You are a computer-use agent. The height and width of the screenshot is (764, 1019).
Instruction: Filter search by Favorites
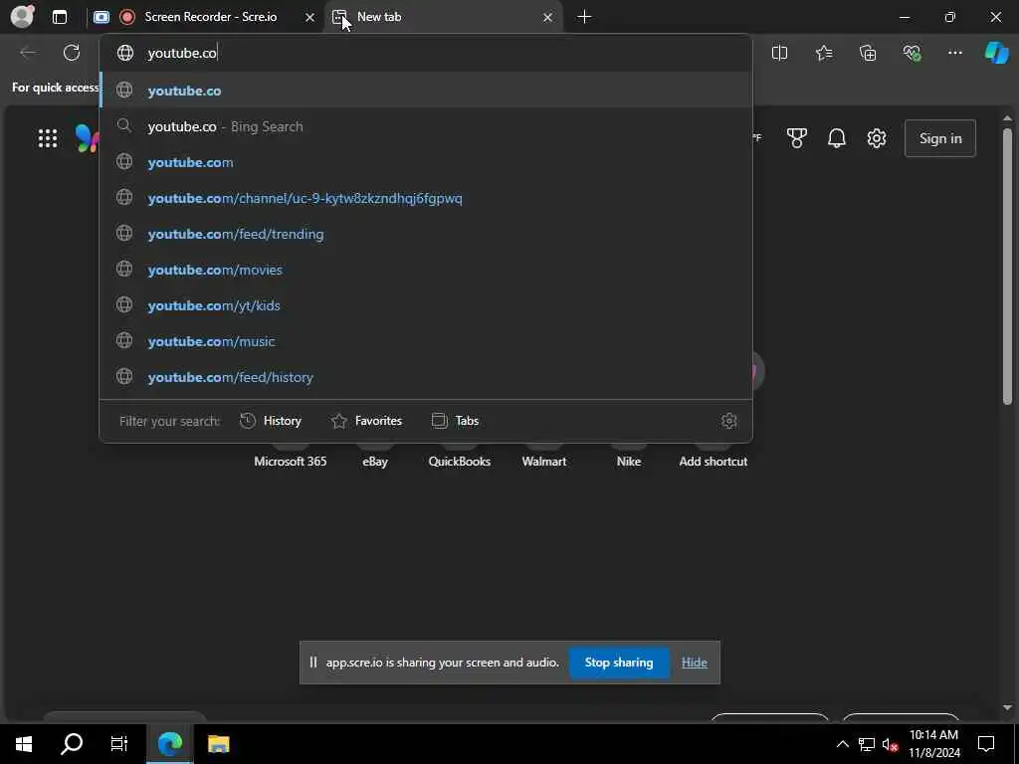tap(366, 421)
